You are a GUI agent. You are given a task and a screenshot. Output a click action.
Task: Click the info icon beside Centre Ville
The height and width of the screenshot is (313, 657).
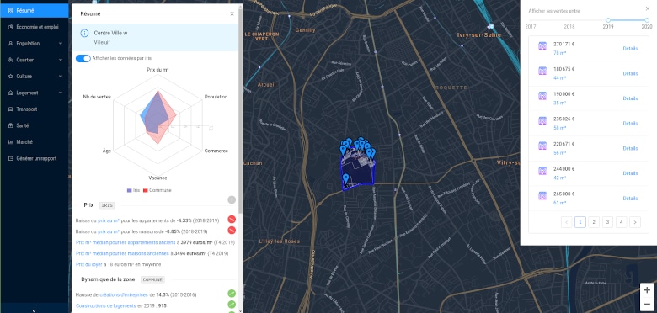[x=84, y=33]
